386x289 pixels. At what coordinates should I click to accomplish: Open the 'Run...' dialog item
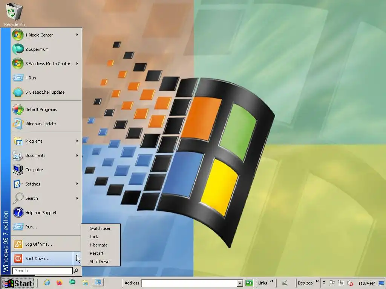pyautogui.click(x=46, y=227)
